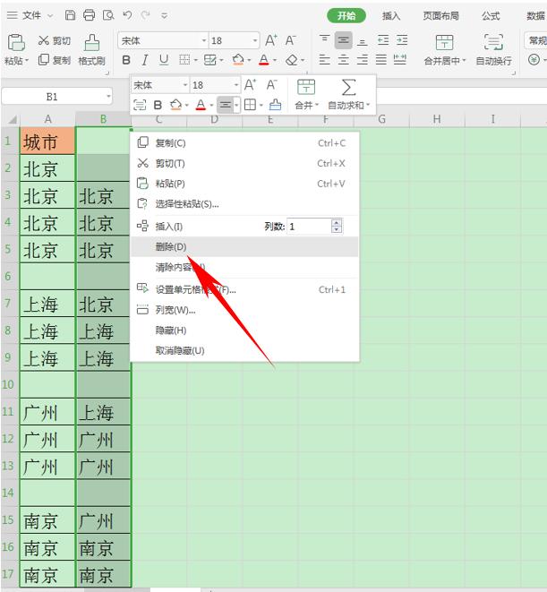
Task: Click mini toolbar Merge button
Action: coord(306,94)
